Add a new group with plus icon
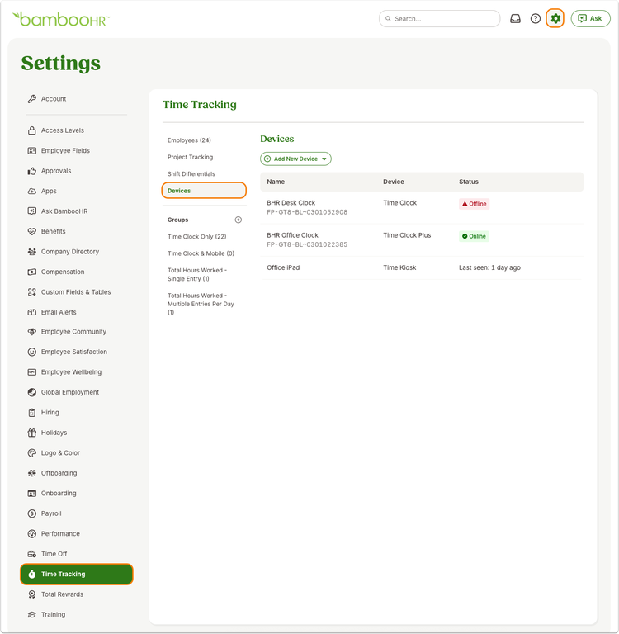The height and width of the screenshot is (634, 619). [239, 220]
